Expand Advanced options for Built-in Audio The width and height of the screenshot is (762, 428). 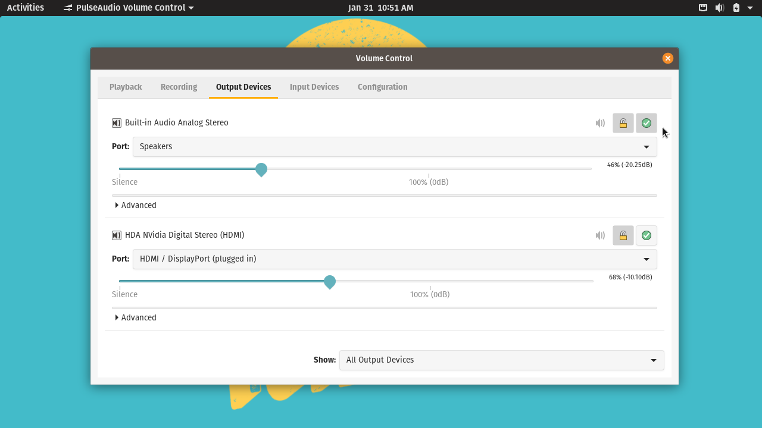(x=136, y=204)
